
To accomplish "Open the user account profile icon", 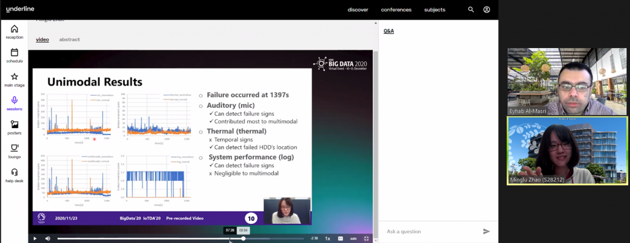I will pos(487,10).
